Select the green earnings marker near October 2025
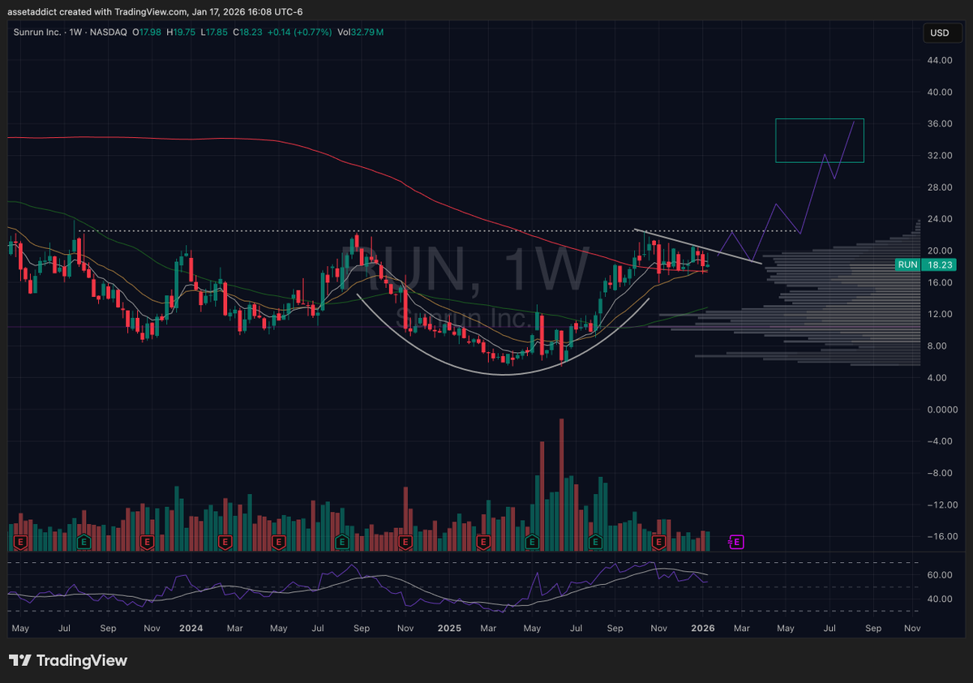This screenshot has width=973, height=683. point(595,543)
